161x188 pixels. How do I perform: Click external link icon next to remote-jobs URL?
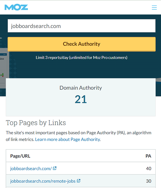[78, 181]
